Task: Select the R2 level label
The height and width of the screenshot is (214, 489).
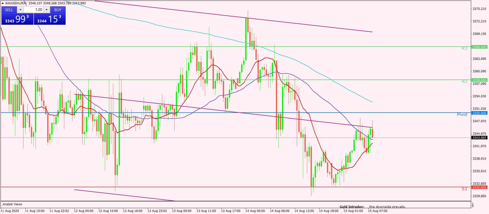Action: pos(464,81)
